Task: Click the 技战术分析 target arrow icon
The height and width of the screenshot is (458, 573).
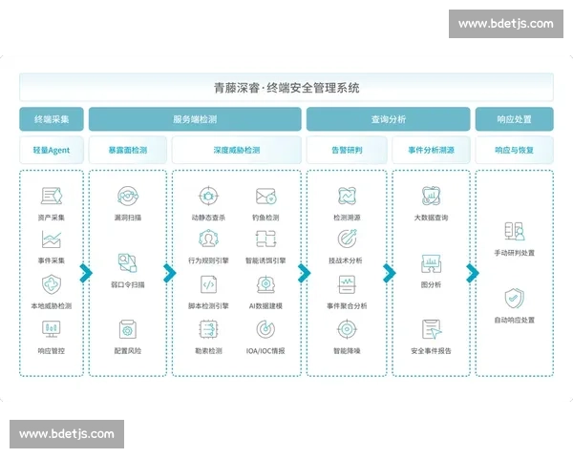Action: [x=347, y=239]
